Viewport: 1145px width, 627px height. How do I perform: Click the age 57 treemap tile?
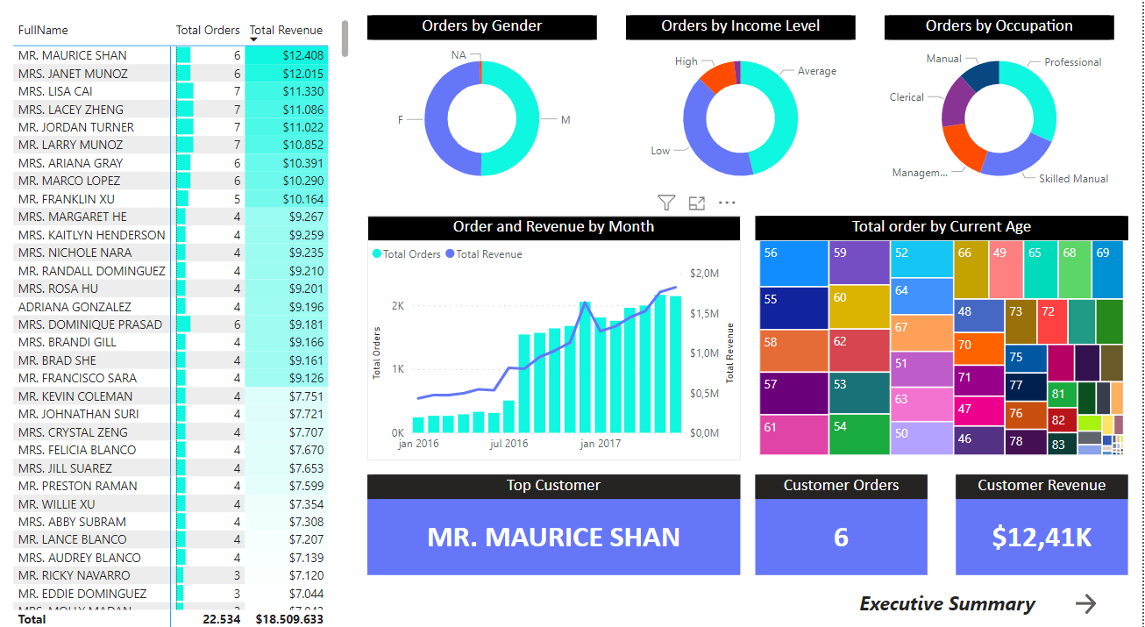pos(793,393)
